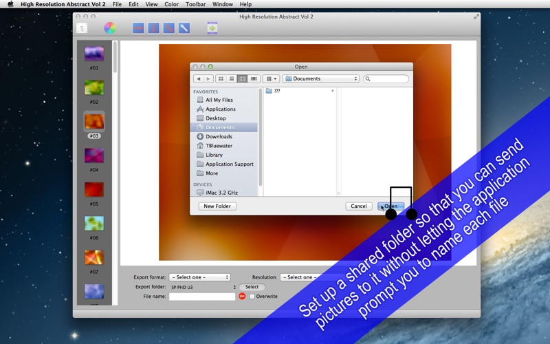
Task: Open the View menu
Action: pyautogui.click(x=151, y=4)
